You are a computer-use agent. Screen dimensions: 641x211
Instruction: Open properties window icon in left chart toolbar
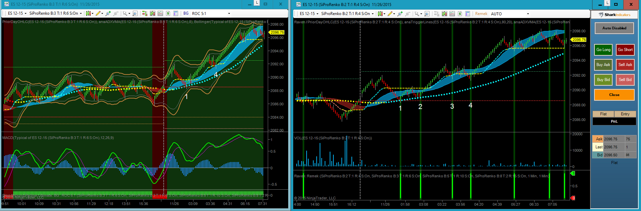(176, 13)
